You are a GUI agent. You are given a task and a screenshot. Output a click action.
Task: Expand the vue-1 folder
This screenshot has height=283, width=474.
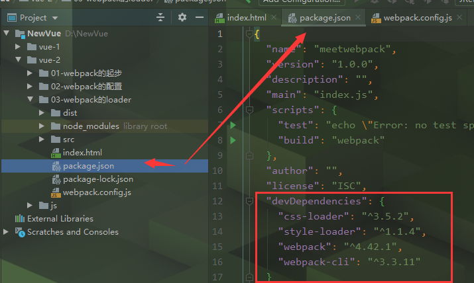point(18,47)
